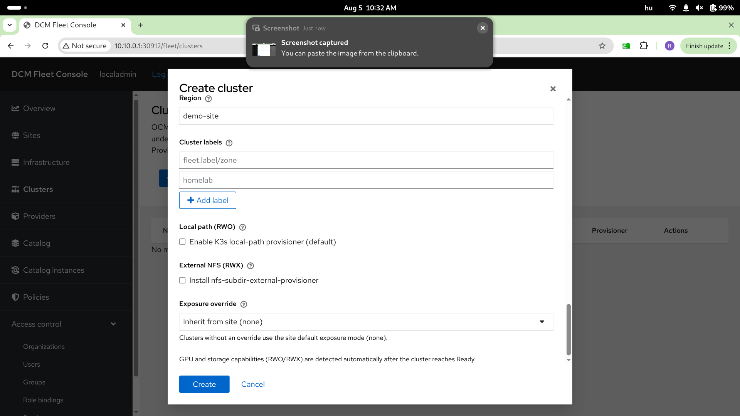Collapse the Access control section
Viewport: 740px width, 416px height.
tap(113, 324)
